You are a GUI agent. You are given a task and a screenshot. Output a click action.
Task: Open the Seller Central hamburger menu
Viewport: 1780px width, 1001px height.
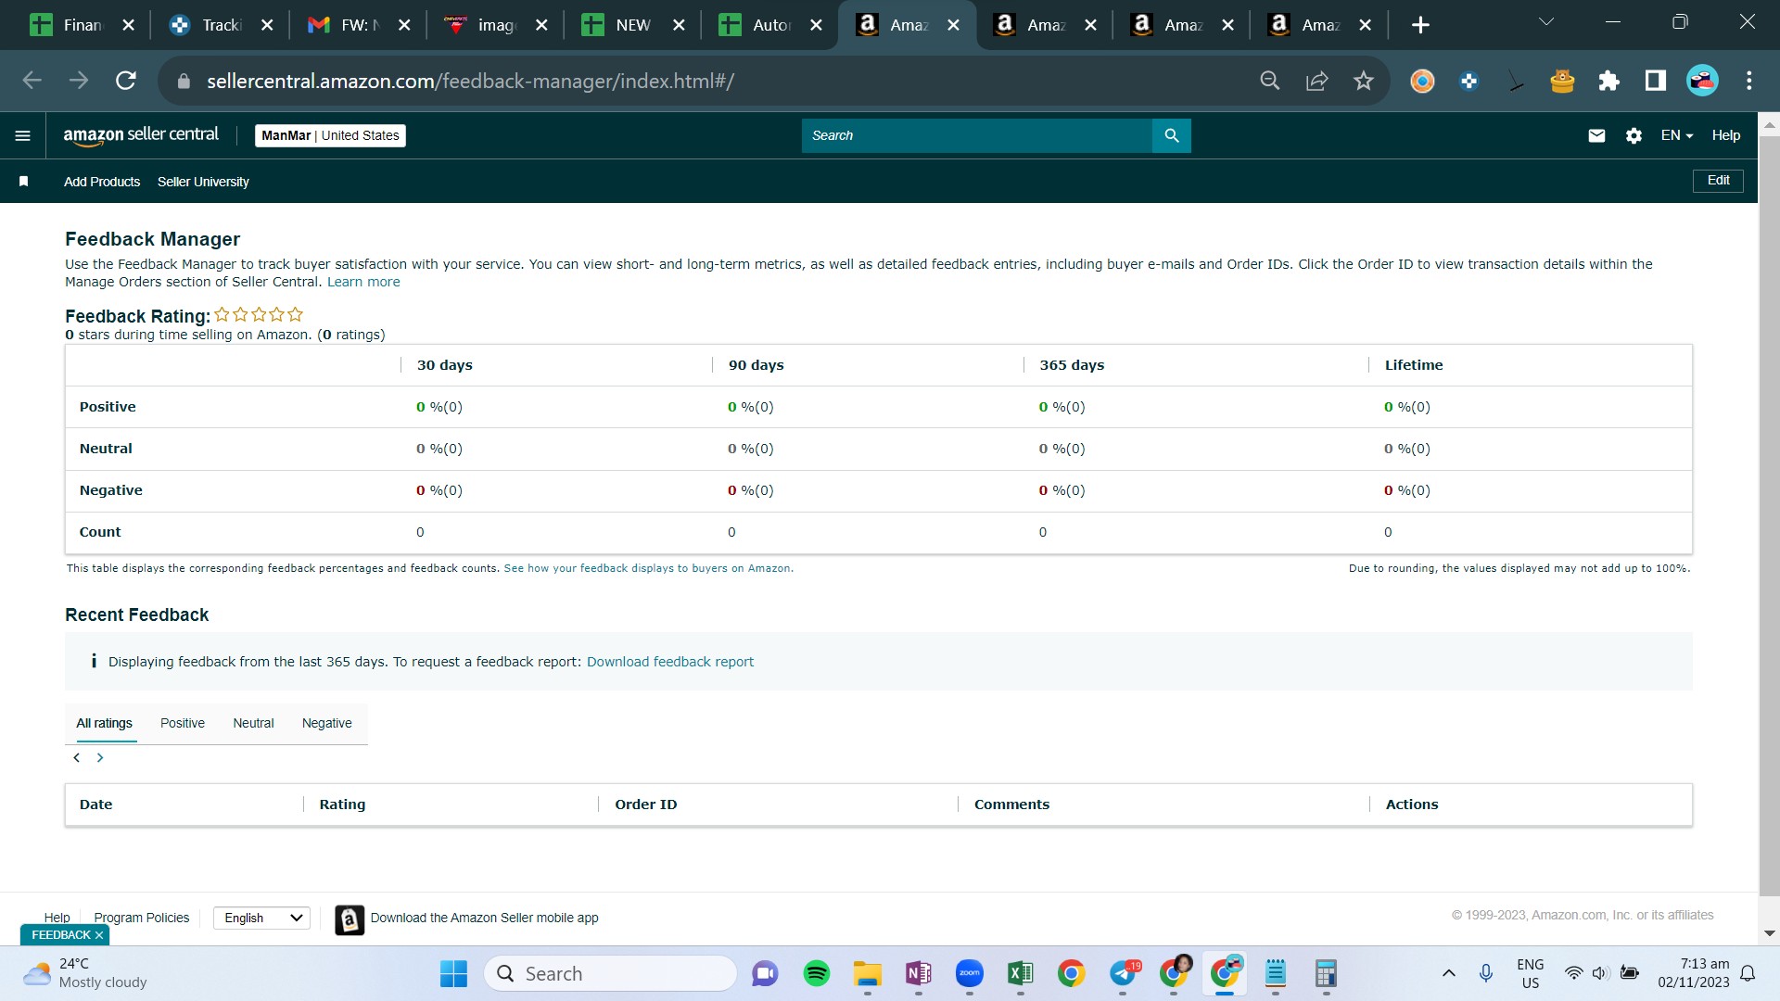23,135
